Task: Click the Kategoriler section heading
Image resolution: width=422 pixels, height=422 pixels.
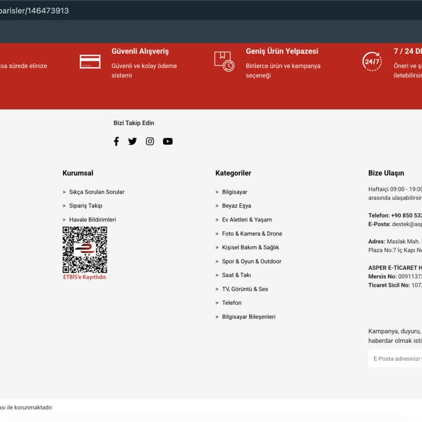Action: pos(233,173)
